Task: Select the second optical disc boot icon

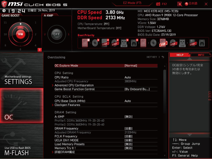Action: [x=153, y=43]
